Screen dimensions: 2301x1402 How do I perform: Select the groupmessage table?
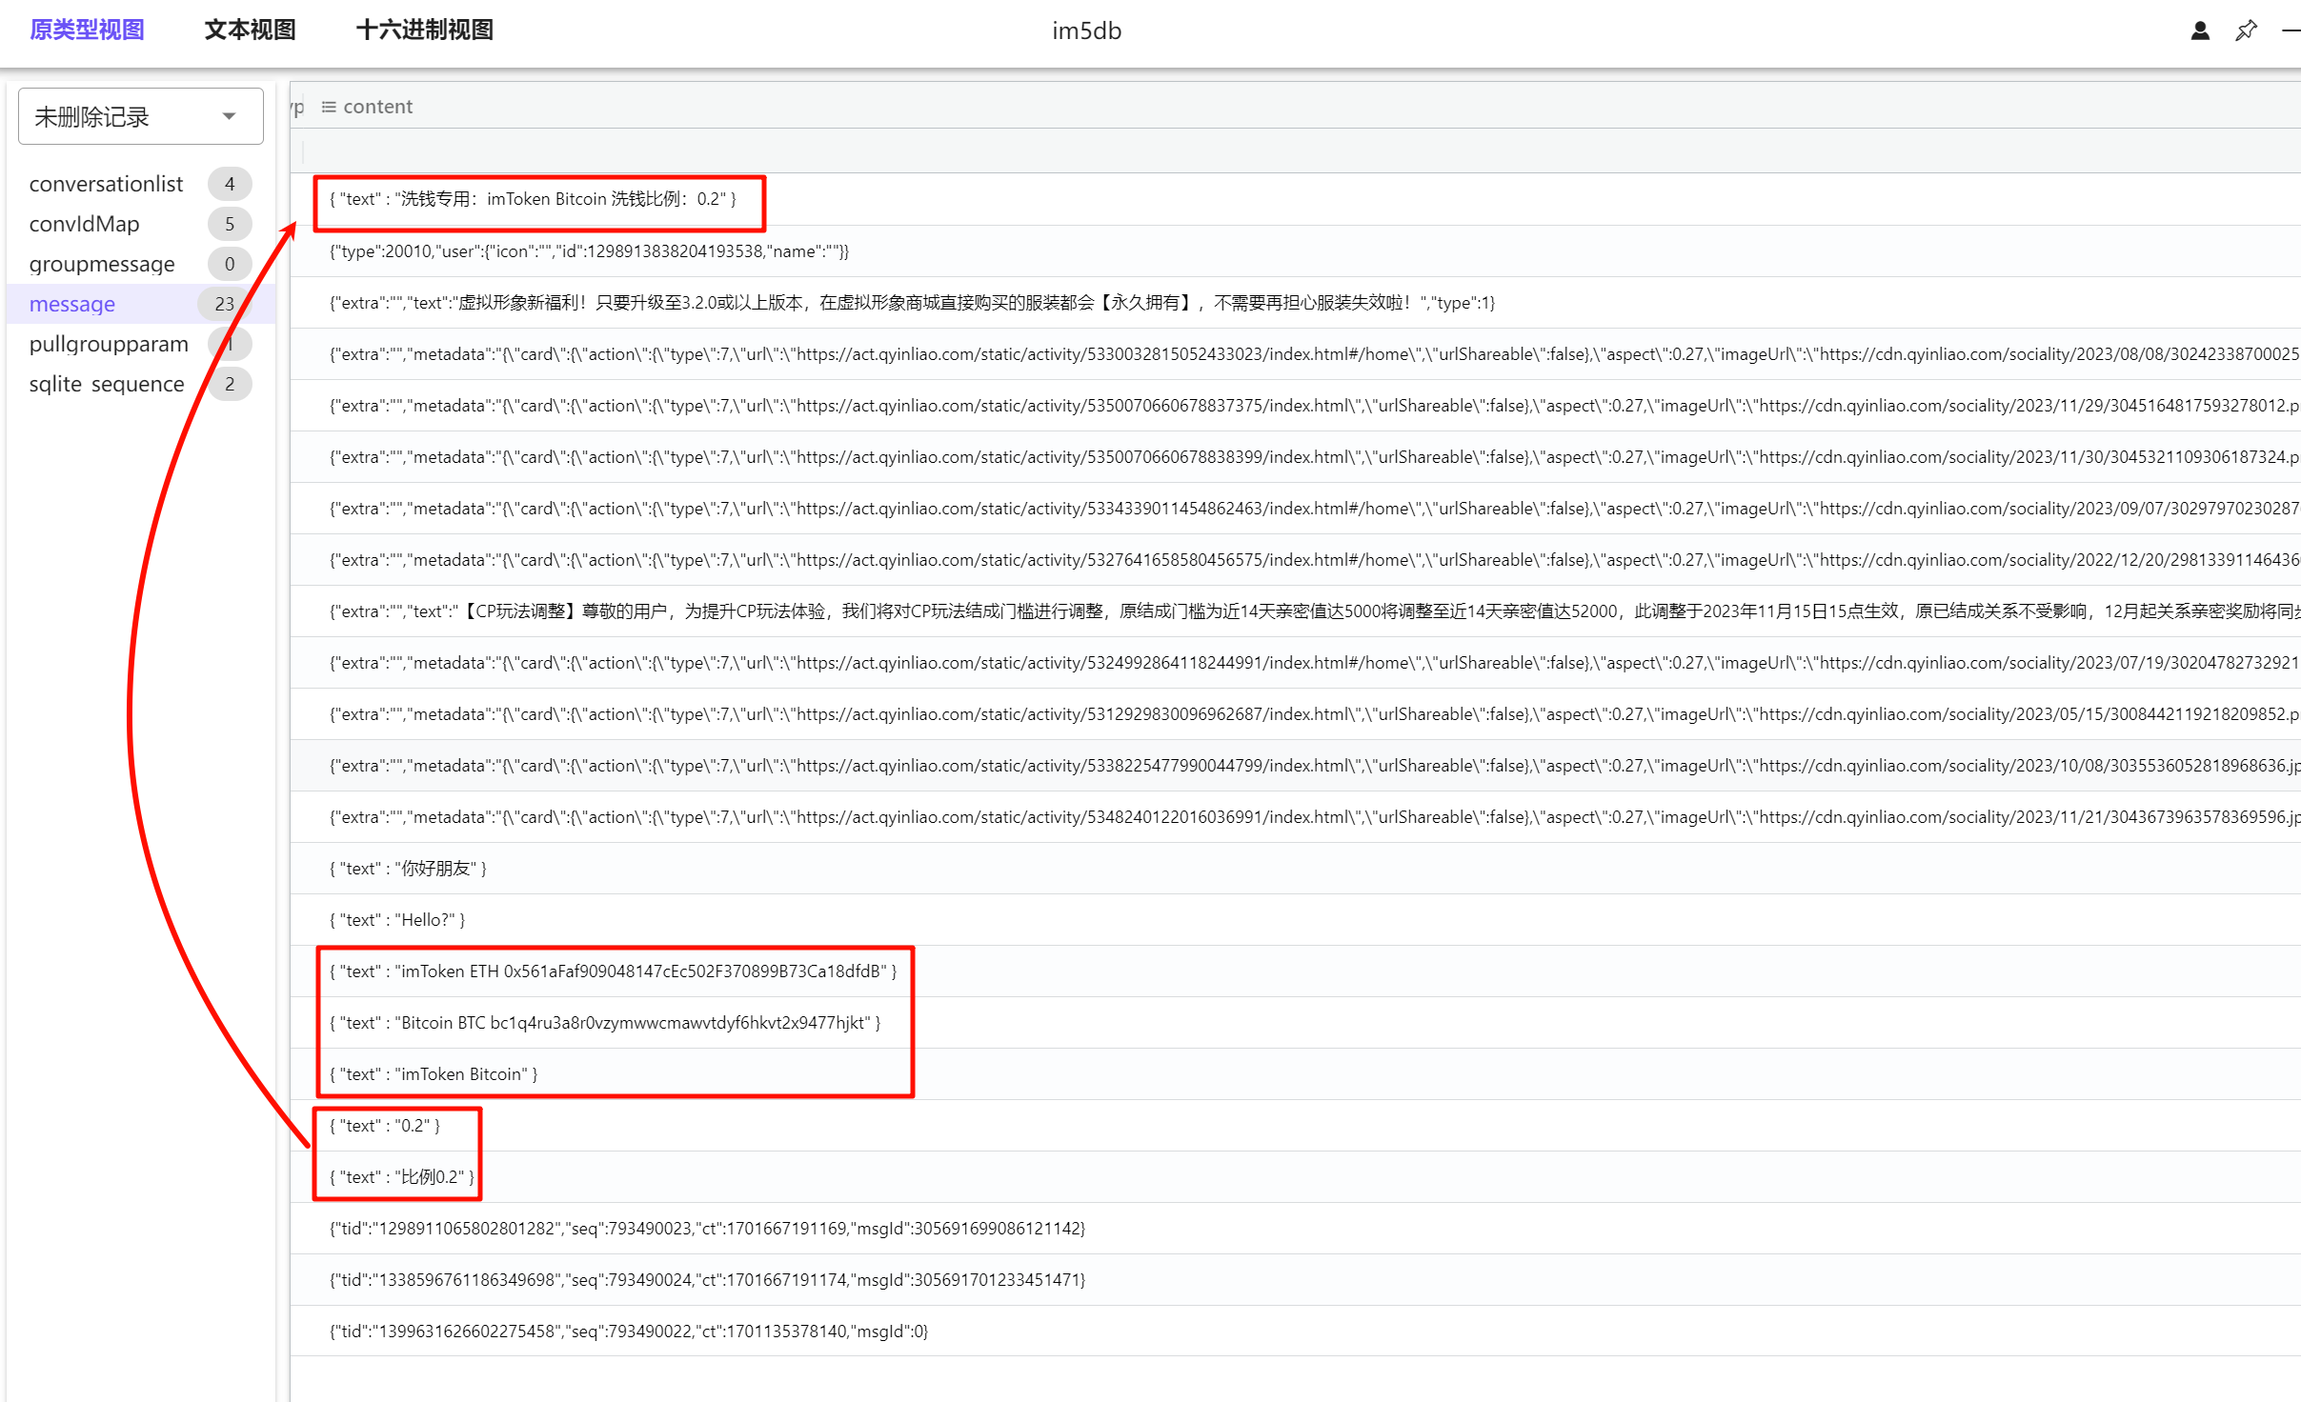(102, 264)
